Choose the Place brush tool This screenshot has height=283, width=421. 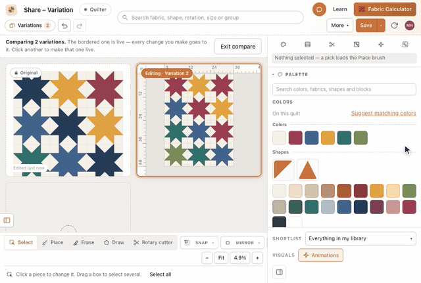(x=53, y=242)
